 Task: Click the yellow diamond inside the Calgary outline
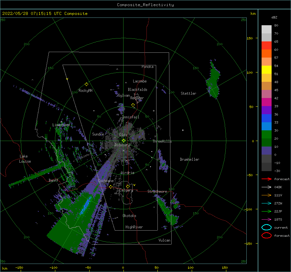(128, 186)
